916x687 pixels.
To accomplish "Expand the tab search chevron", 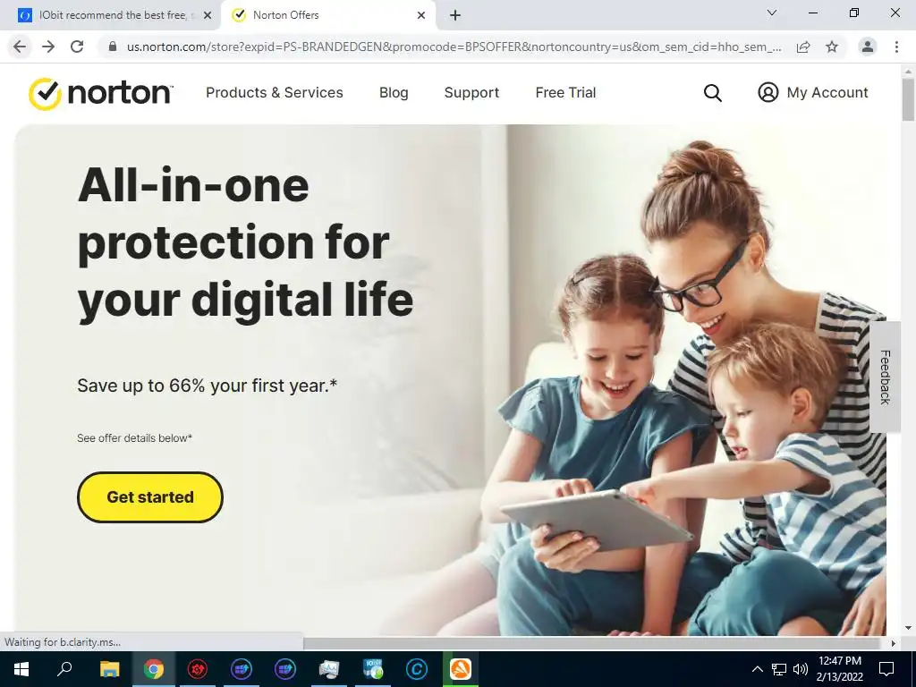I will 772,13.
